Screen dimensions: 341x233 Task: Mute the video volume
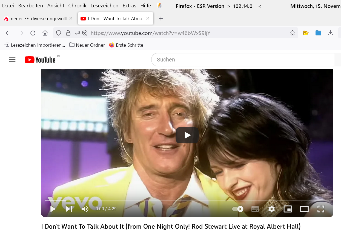(x=85, y=209)
